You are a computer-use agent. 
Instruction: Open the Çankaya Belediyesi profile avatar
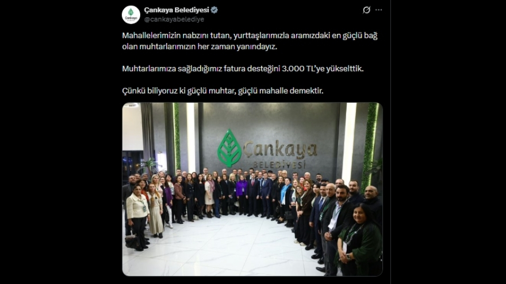[x=131, y=15]
